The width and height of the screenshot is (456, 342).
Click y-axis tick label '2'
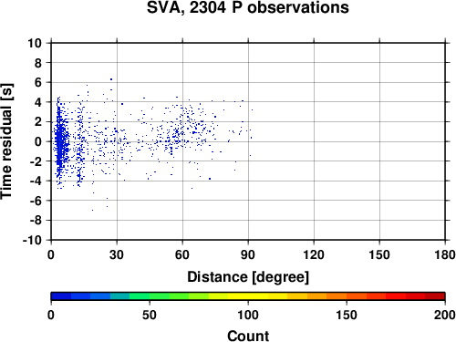[x=37, y=122]
